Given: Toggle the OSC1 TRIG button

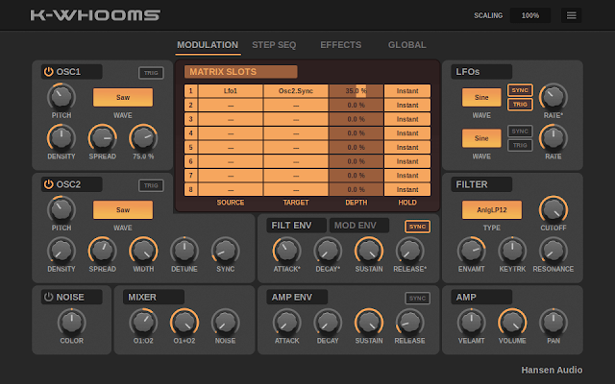Looking at the screenshot, I should click(151, 73).
